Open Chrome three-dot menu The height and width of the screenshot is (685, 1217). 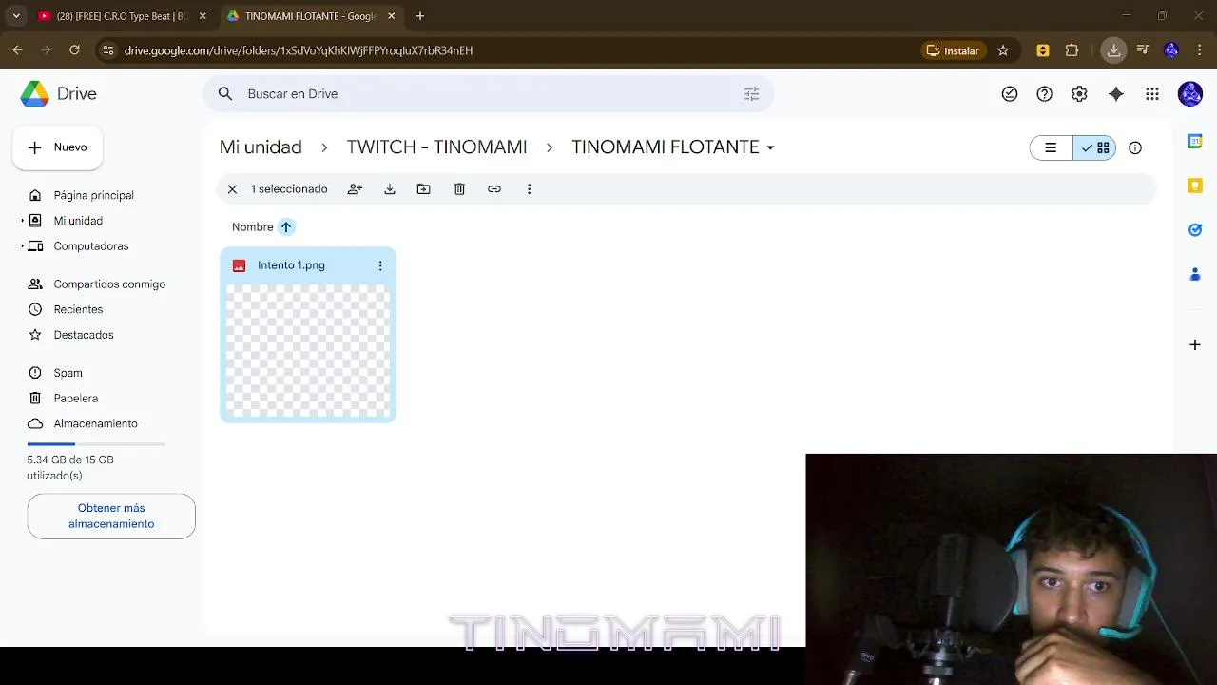(1199, 50)
